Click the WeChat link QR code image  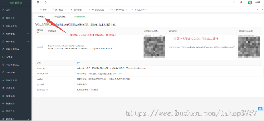click(x=249, y=47)
